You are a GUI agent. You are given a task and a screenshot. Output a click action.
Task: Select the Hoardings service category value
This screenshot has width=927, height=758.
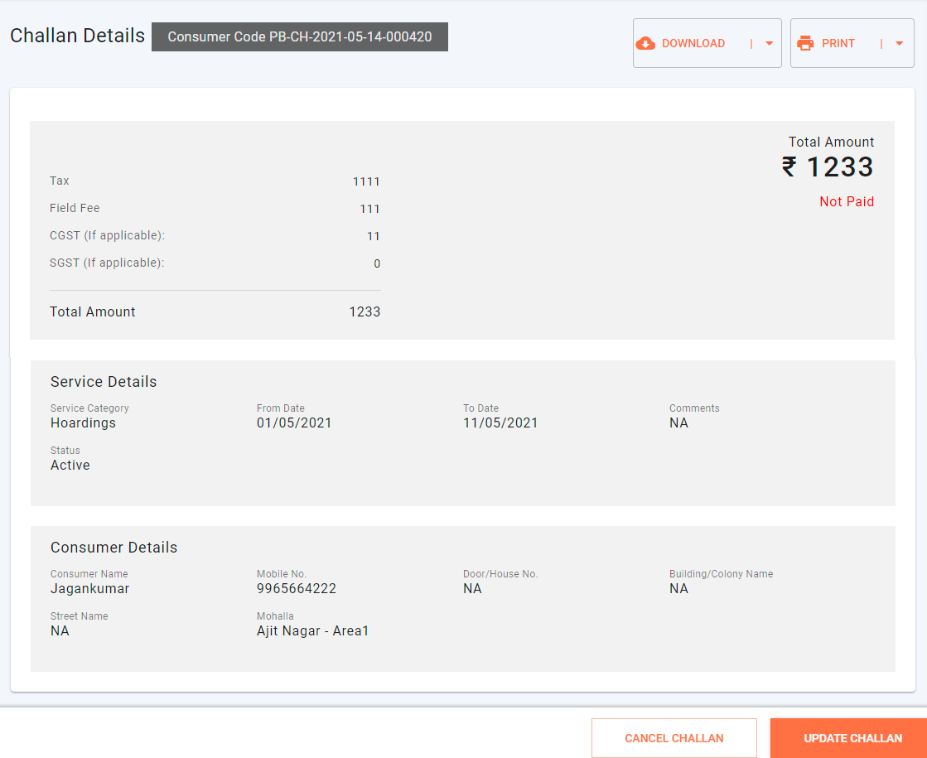point(83,423)
